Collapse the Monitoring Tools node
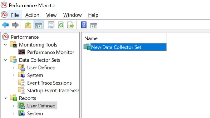The width and height of the screenshot is (210, 118). 5,45
